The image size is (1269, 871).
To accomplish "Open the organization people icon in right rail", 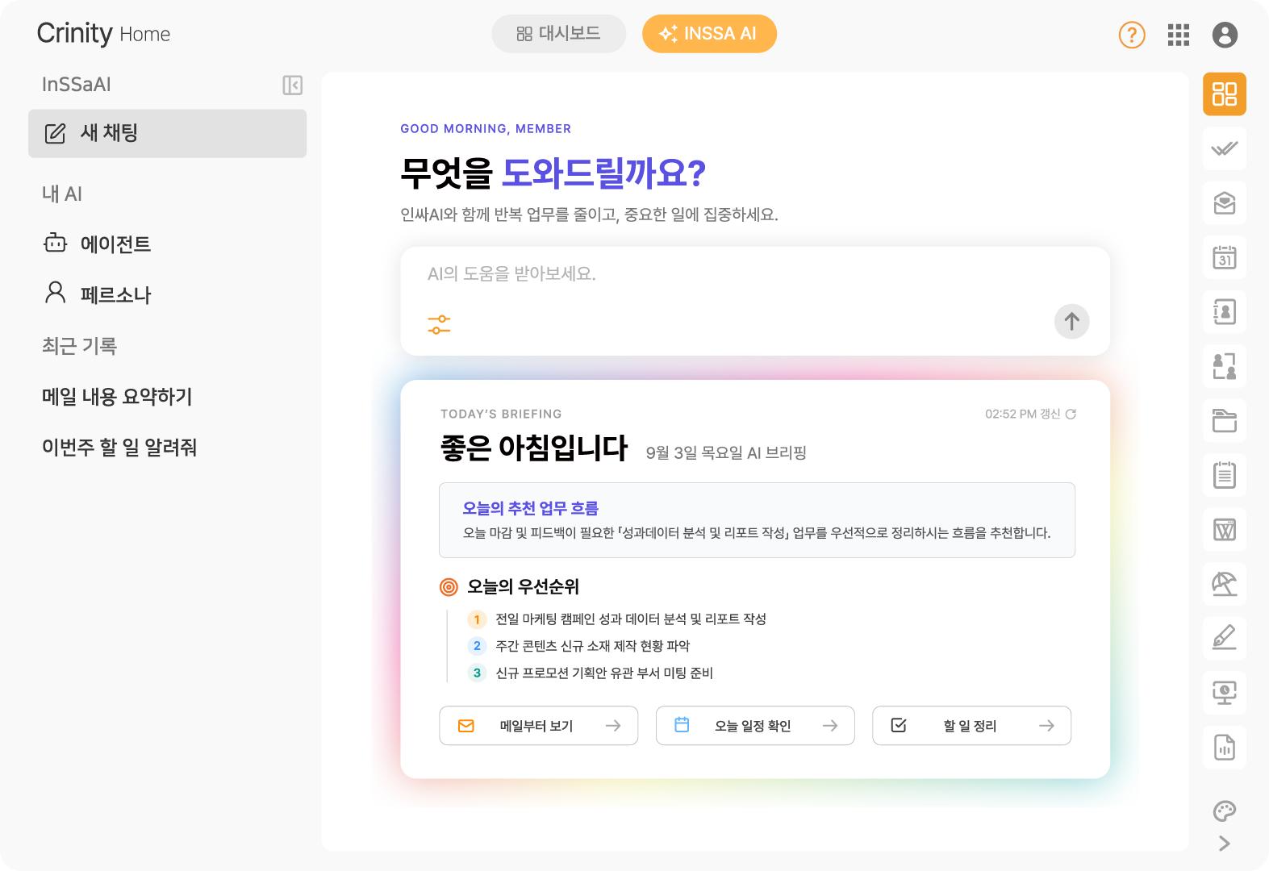I will coord(1225,366).
